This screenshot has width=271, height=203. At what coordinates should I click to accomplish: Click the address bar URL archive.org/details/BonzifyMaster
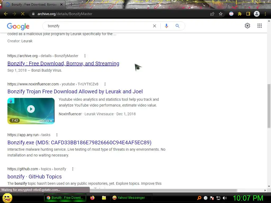(x=65, y=14)
